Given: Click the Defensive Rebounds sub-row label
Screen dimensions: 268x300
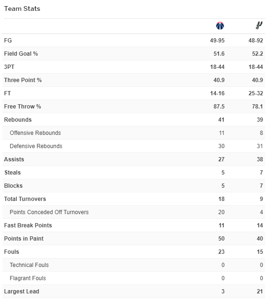Looking at the screenshot, I should (36, 146).
